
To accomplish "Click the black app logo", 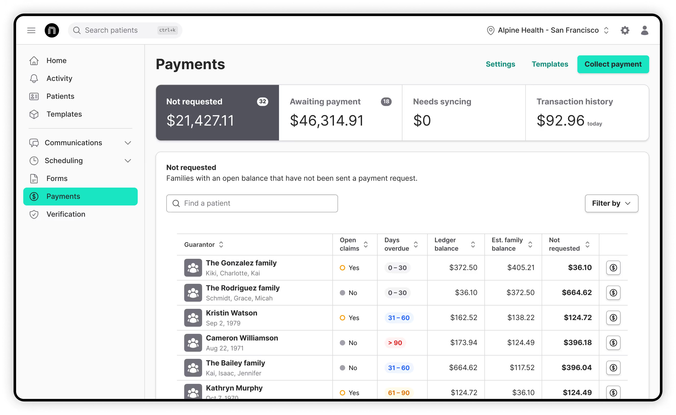I will click(52, 30).
